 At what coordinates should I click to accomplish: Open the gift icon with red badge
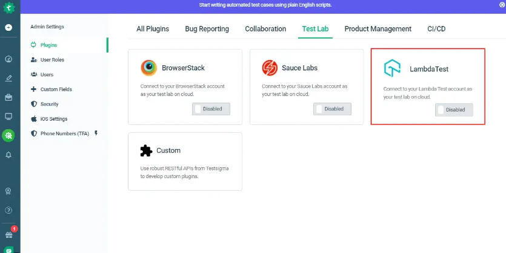[9, 235]
